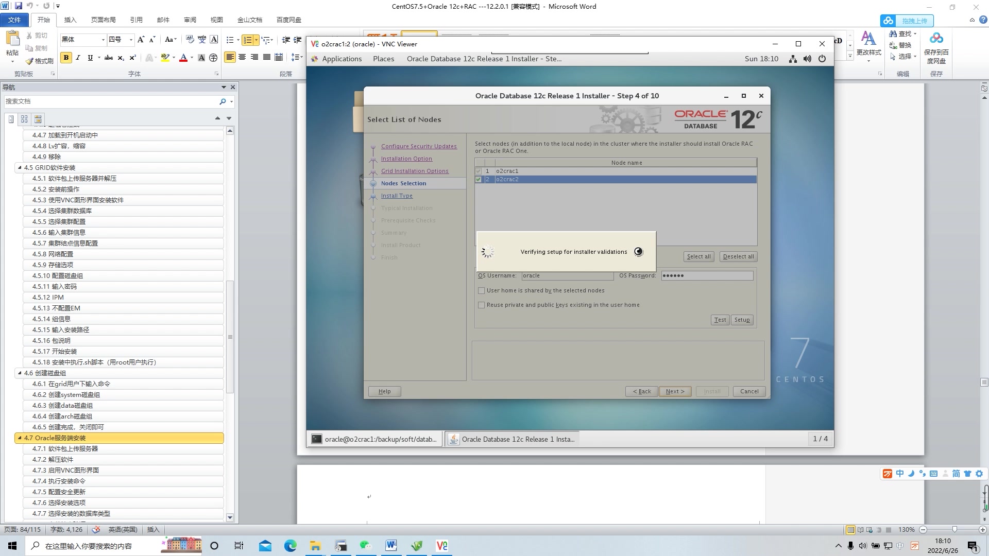Viewport: 989px width, 556px height.
Task: Open the Change Case (Aa) dropdown
Action: [170, 40]
